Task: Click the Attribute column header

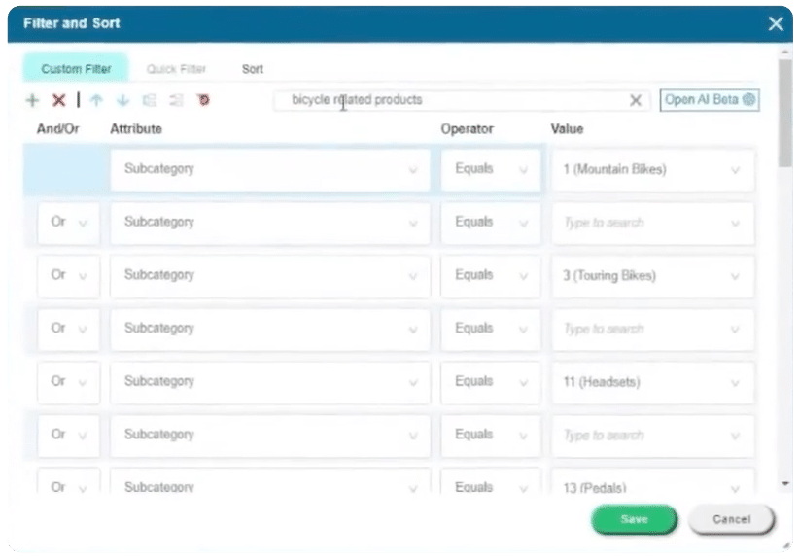Action: point(136,129)
